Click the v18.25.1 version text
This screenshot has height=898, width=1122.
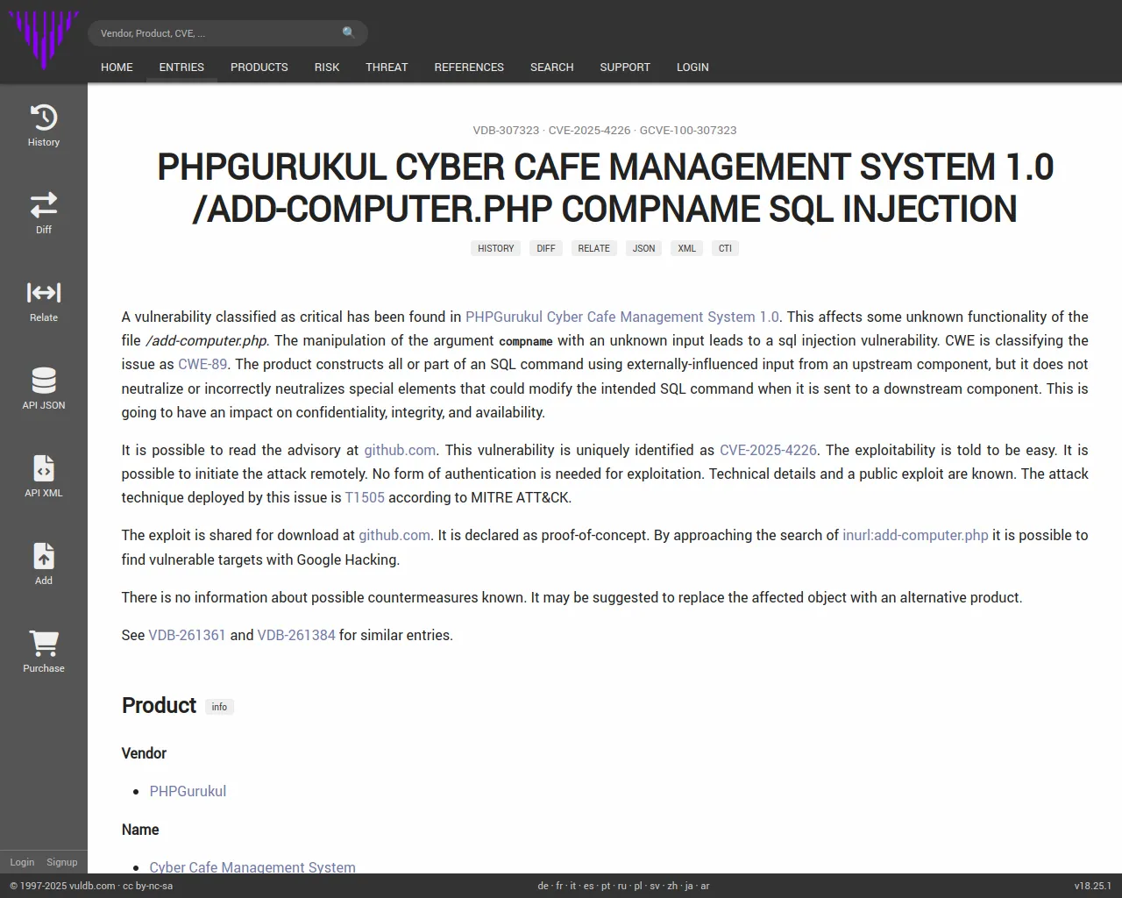click(x=1093, y=886)
